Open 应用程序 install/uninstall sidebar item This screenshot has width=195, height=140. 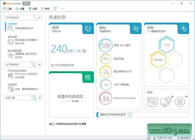click(23, 88)
